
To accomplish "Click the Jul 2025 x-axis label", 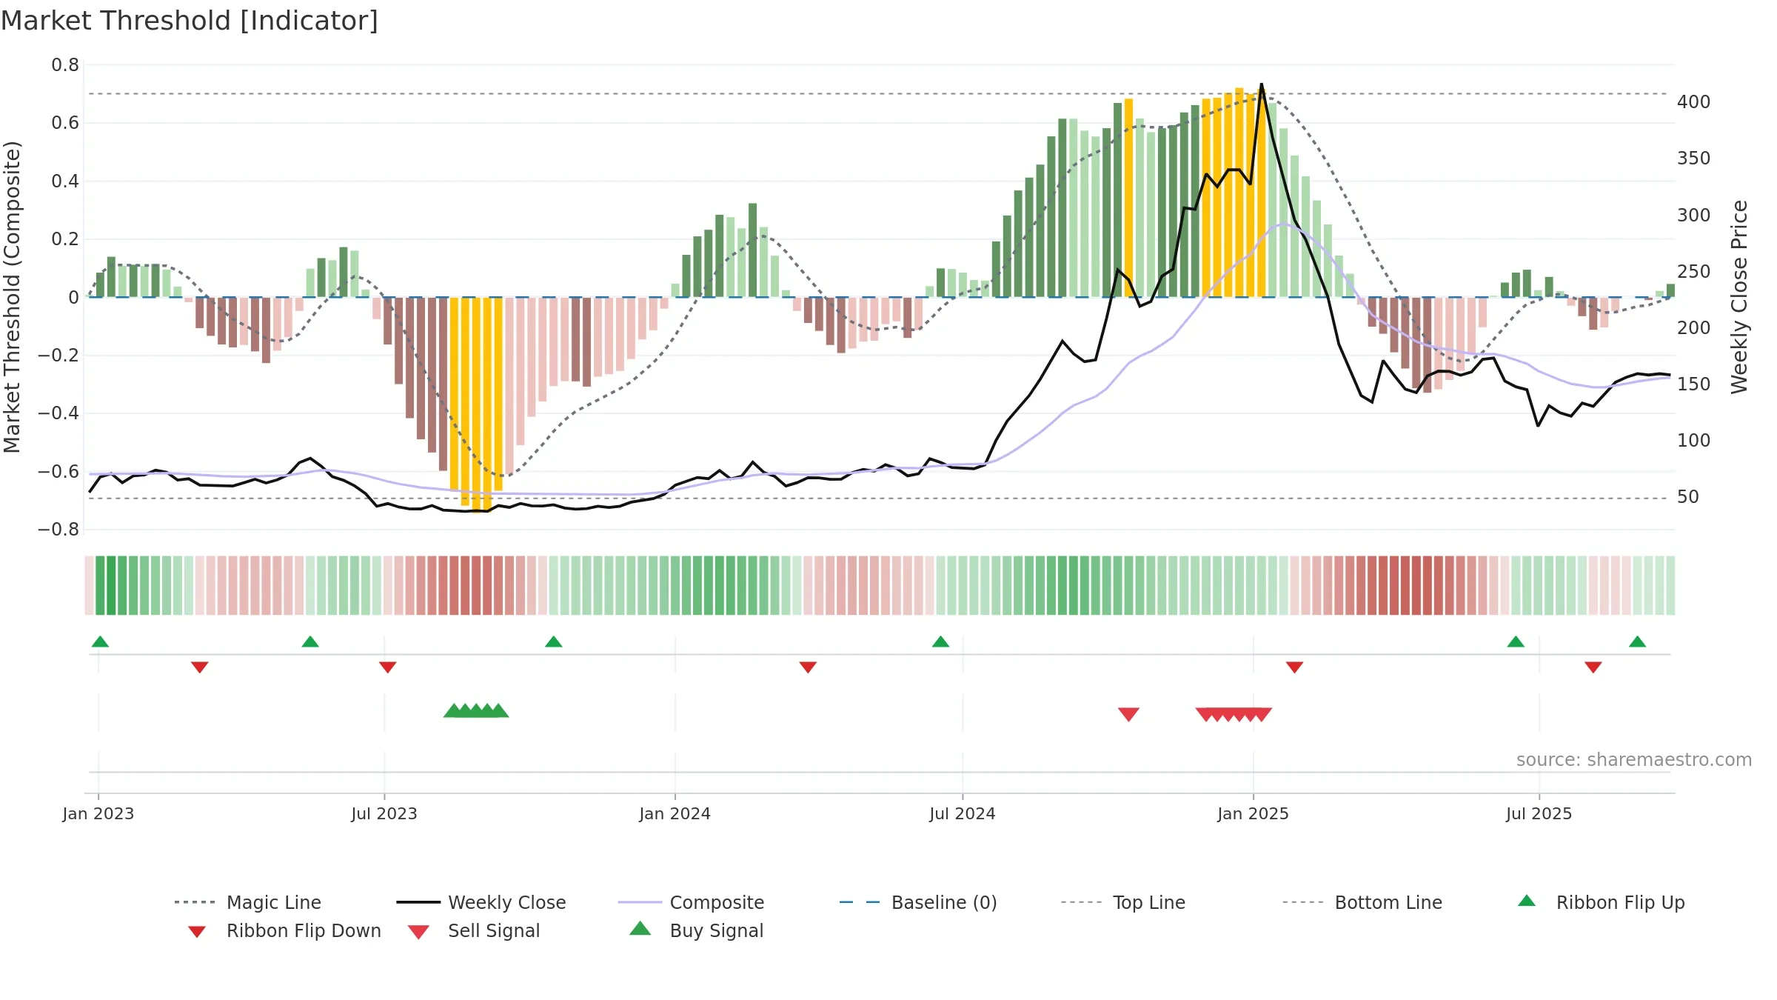I will coord(1539,813).
